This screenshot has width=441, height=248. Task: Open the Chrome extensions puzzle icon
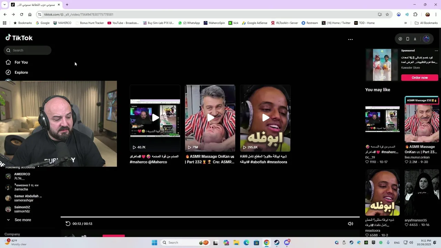pyautogui.click(x=415, y=14)
